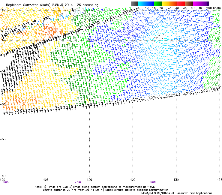The image size is (222, 195).
Task: Click the blue 10-15 knots legend segment
Action: 150,4
